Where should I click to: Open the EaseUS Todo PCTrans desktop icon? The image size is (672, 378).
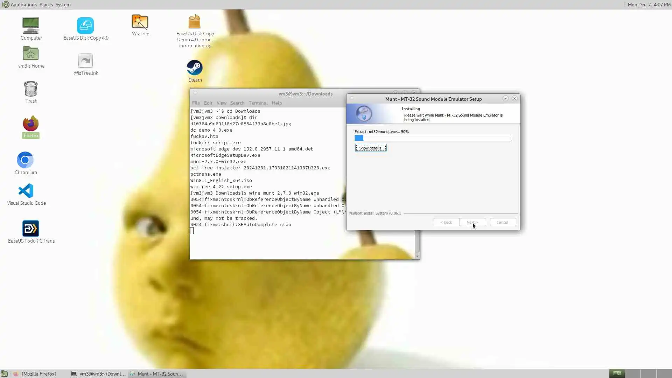(31, 229)
